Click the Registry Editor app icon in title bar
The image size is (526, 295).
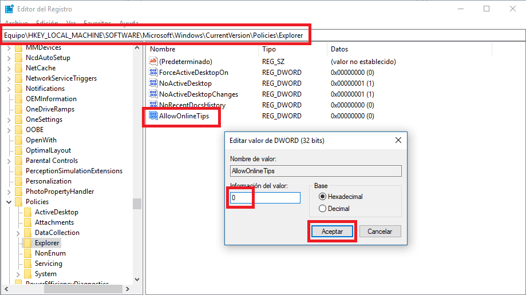click(9, 9)
